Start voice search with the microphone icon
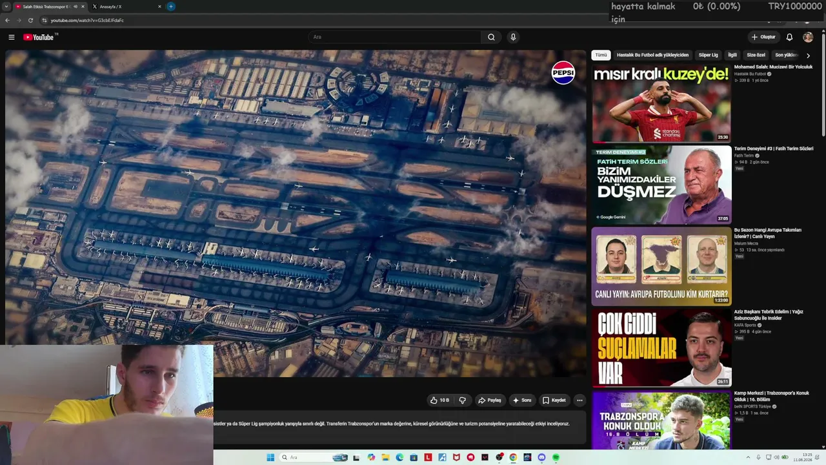This screenshot has height=465, width=826. tap(513, 37)
